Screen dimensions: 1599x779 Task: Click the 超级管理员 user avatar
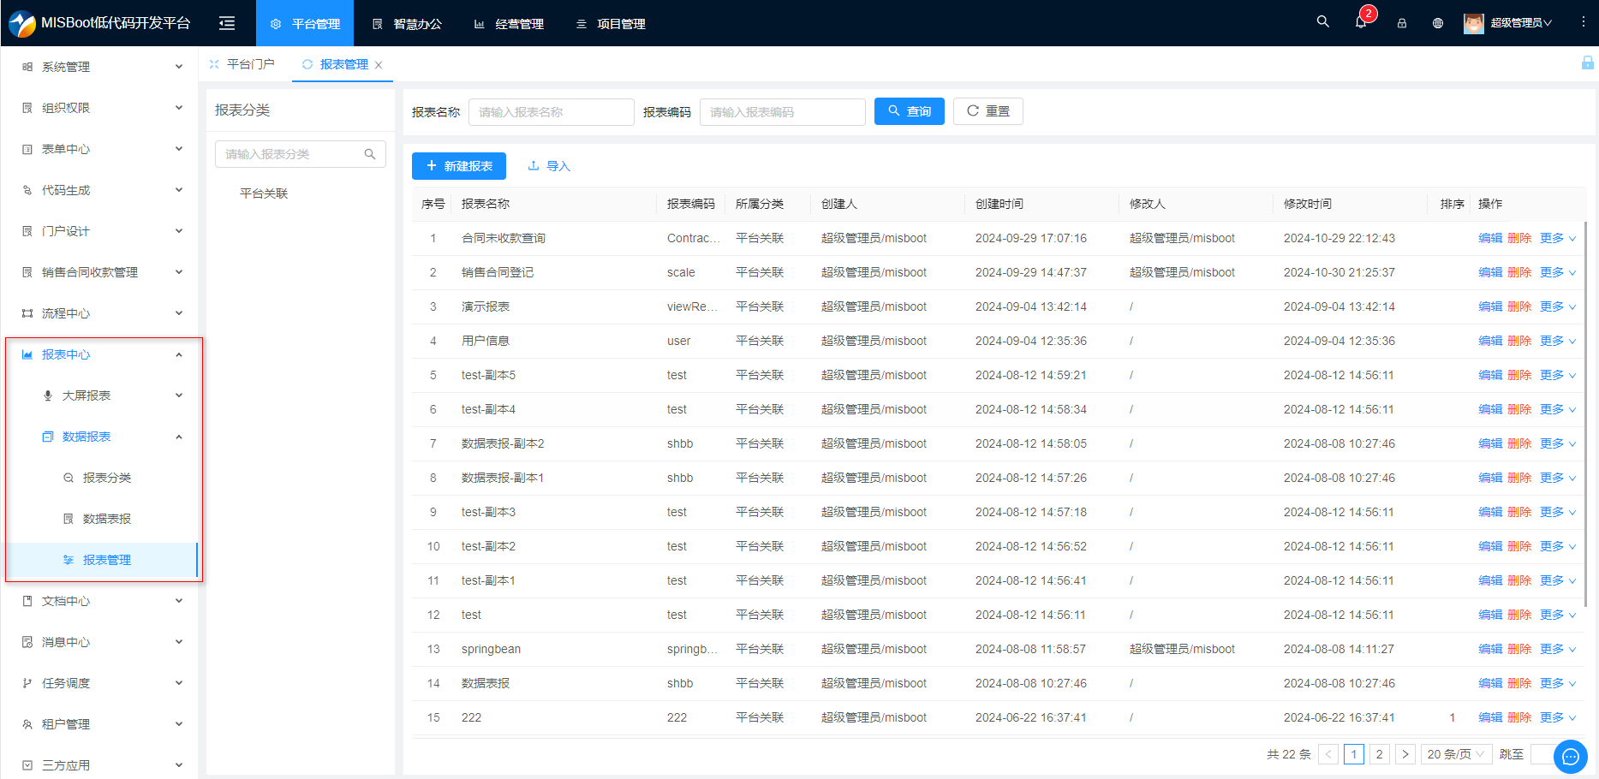click(1474, 23)
